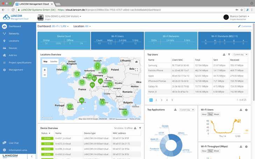Image resolution: width=255 pixels, height=159 pixels.
Task: Download the Device Overview list
Action: coord(135,128)
